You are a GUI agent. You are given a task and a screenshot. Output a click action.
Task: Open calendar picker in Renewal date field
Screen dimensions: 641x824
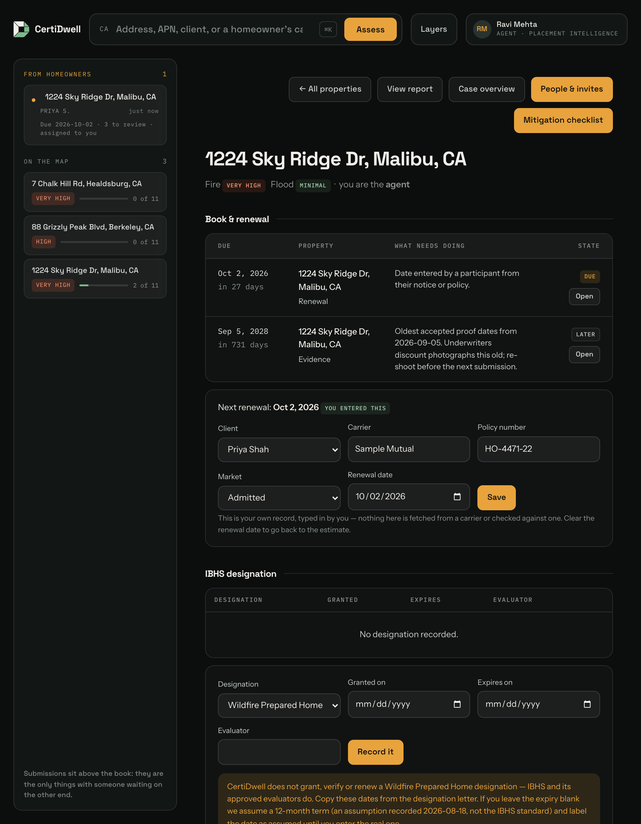point(457,497)
